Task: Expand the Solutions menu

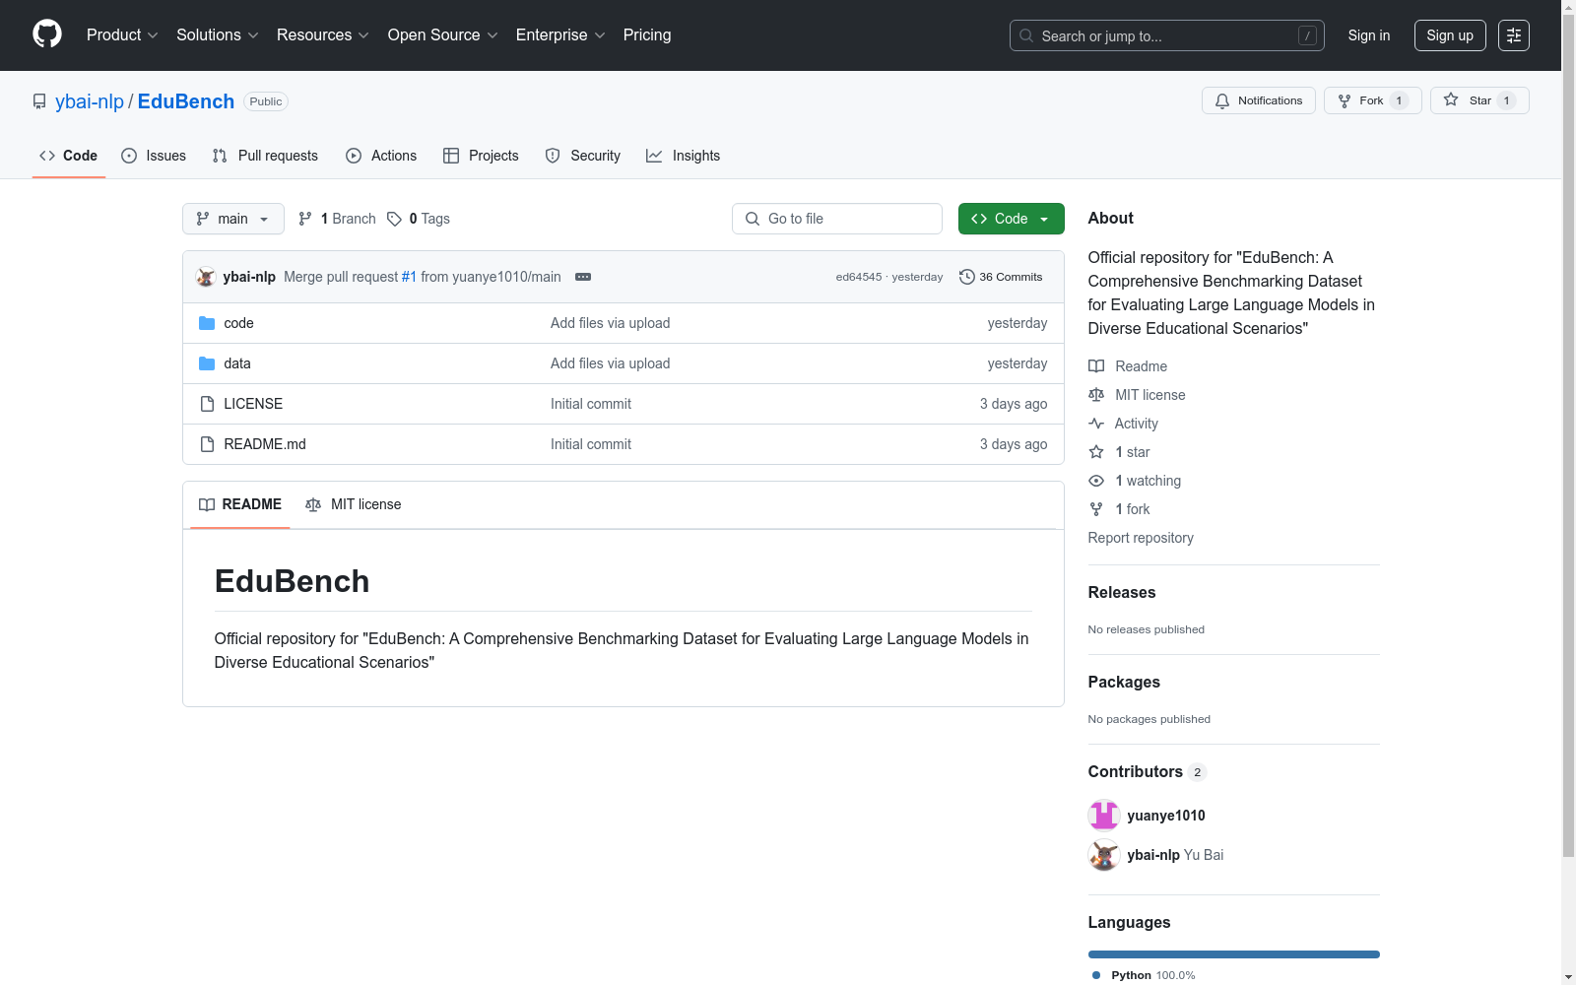Action: pos(218,35)
